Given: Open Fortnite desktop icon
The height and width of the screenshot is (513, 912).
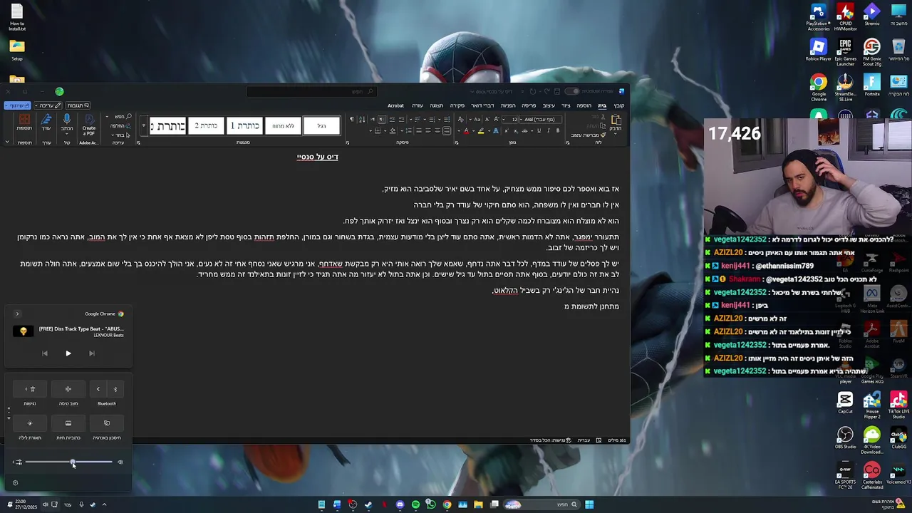Looking at the screenshot, I should coord(872,85).
